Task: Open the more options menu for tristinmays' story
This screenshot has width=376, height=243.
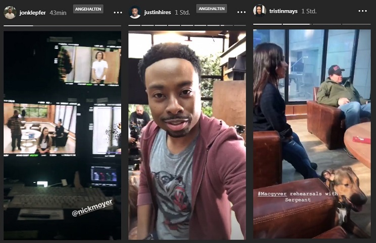Action: coord(362,11)
